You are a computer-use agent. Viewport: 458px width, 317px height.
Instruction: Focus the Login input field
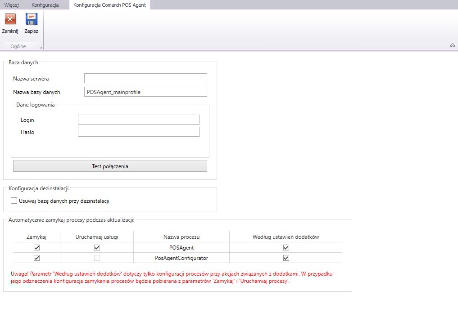click(138, 120)
